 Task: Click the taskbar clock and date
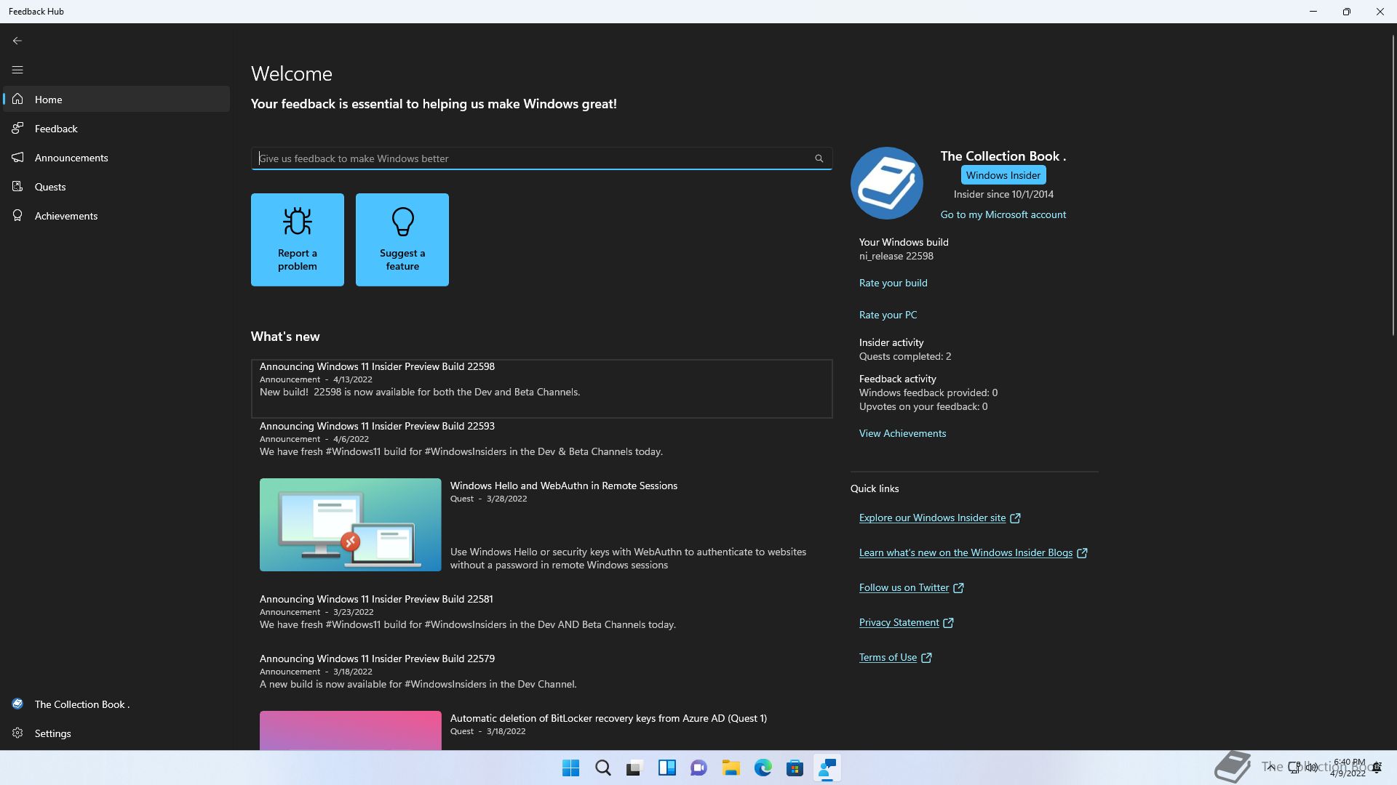click(1348, 768)
